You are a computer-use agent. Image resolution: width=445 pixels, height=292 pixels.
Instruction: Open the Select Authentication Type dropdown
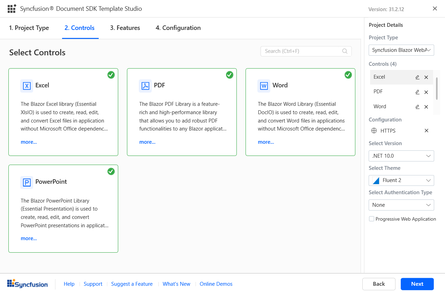pyautogui.click(x=401, y=205)
